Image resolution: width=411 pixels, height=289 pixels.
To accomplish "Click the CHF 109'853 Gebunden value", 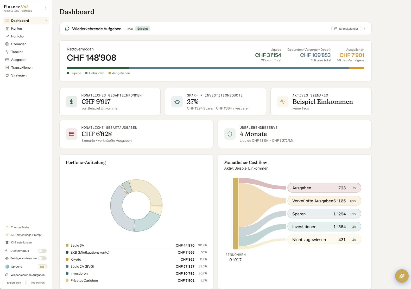I will click(x=315, y=55).
